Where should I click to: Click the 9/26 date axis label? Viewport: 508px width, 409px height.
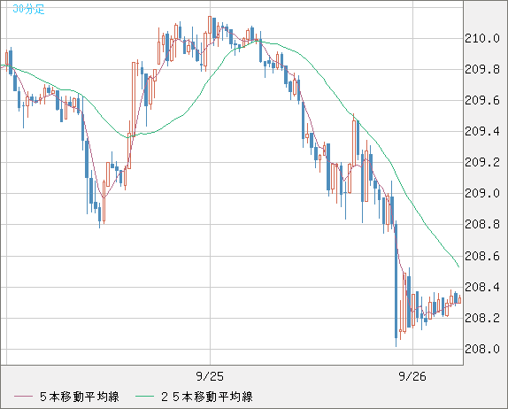pos(412,376)
